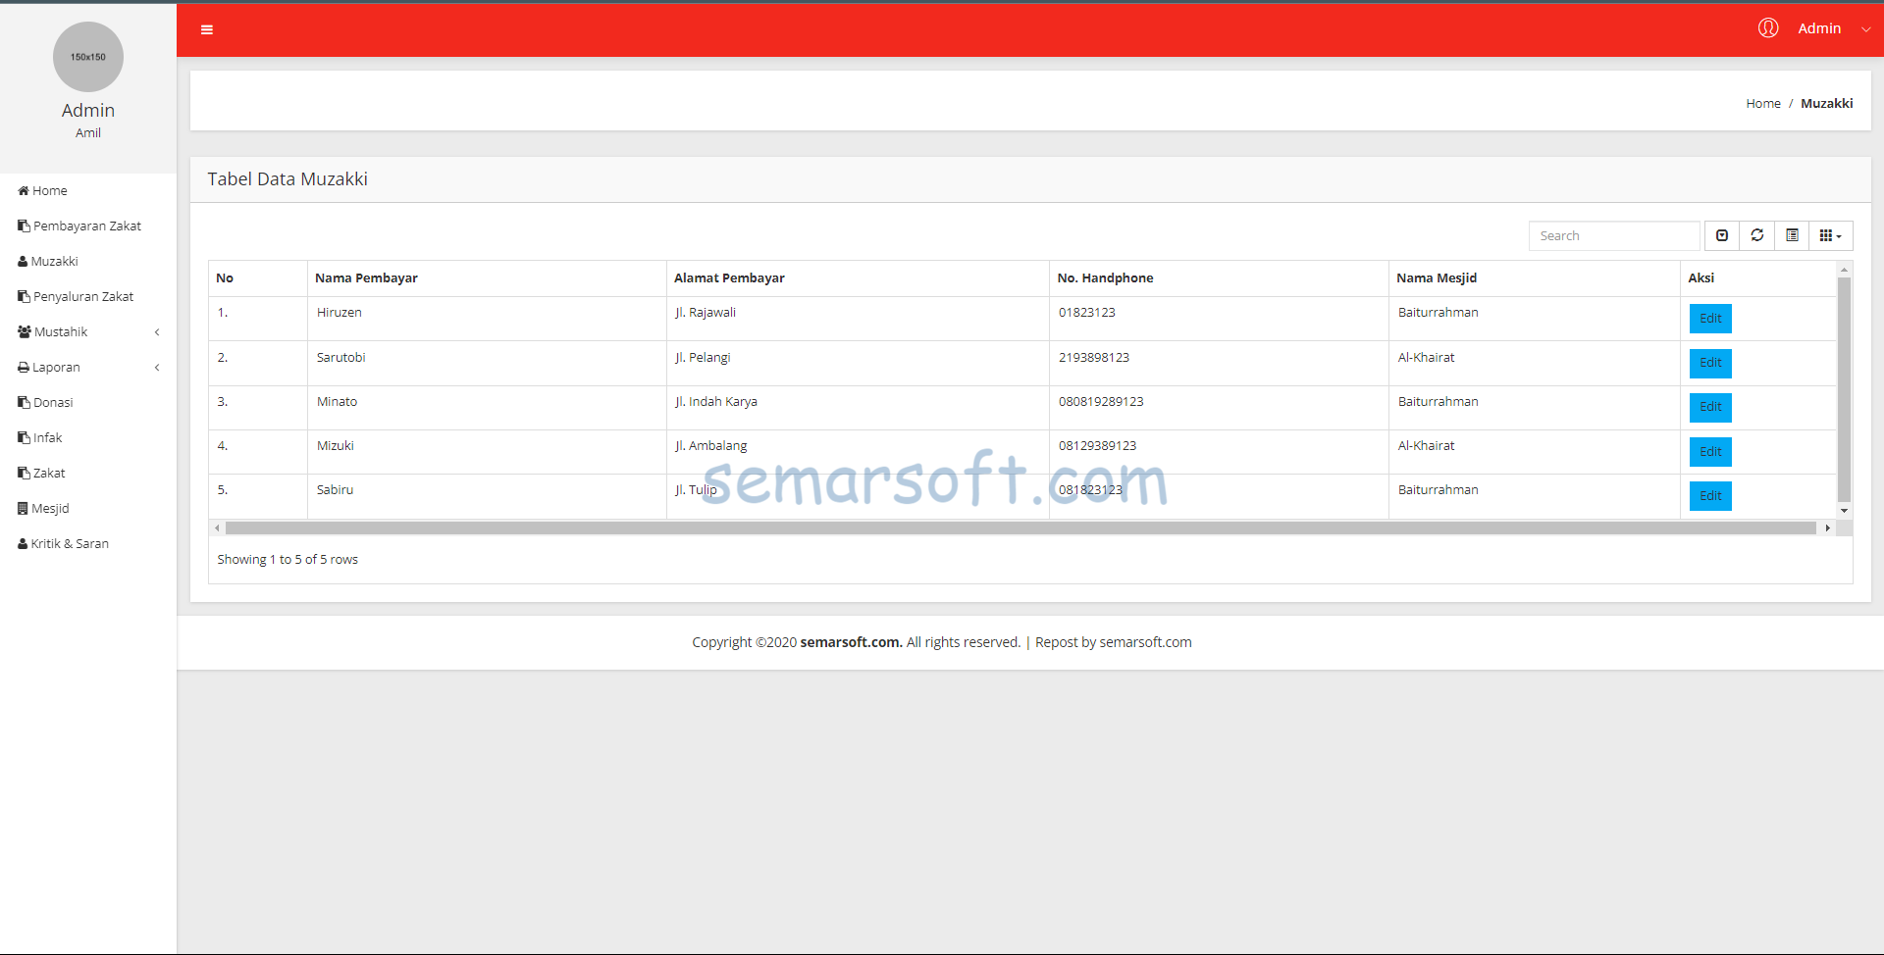The image size is (1884, 955).
Task: Expand the Mustahik submenu
Action: click(61, 331)
